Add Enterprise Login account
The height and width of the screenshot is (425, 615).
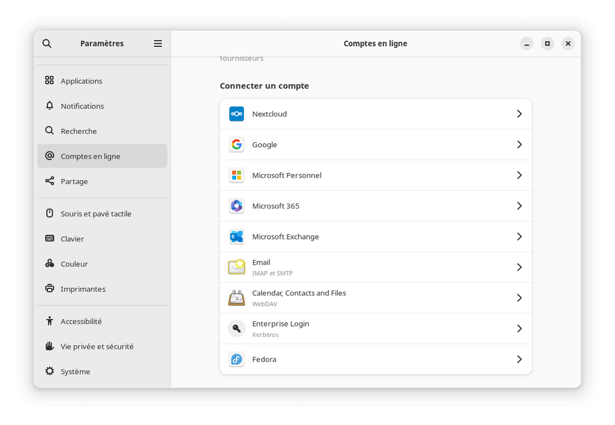point(376,328)
